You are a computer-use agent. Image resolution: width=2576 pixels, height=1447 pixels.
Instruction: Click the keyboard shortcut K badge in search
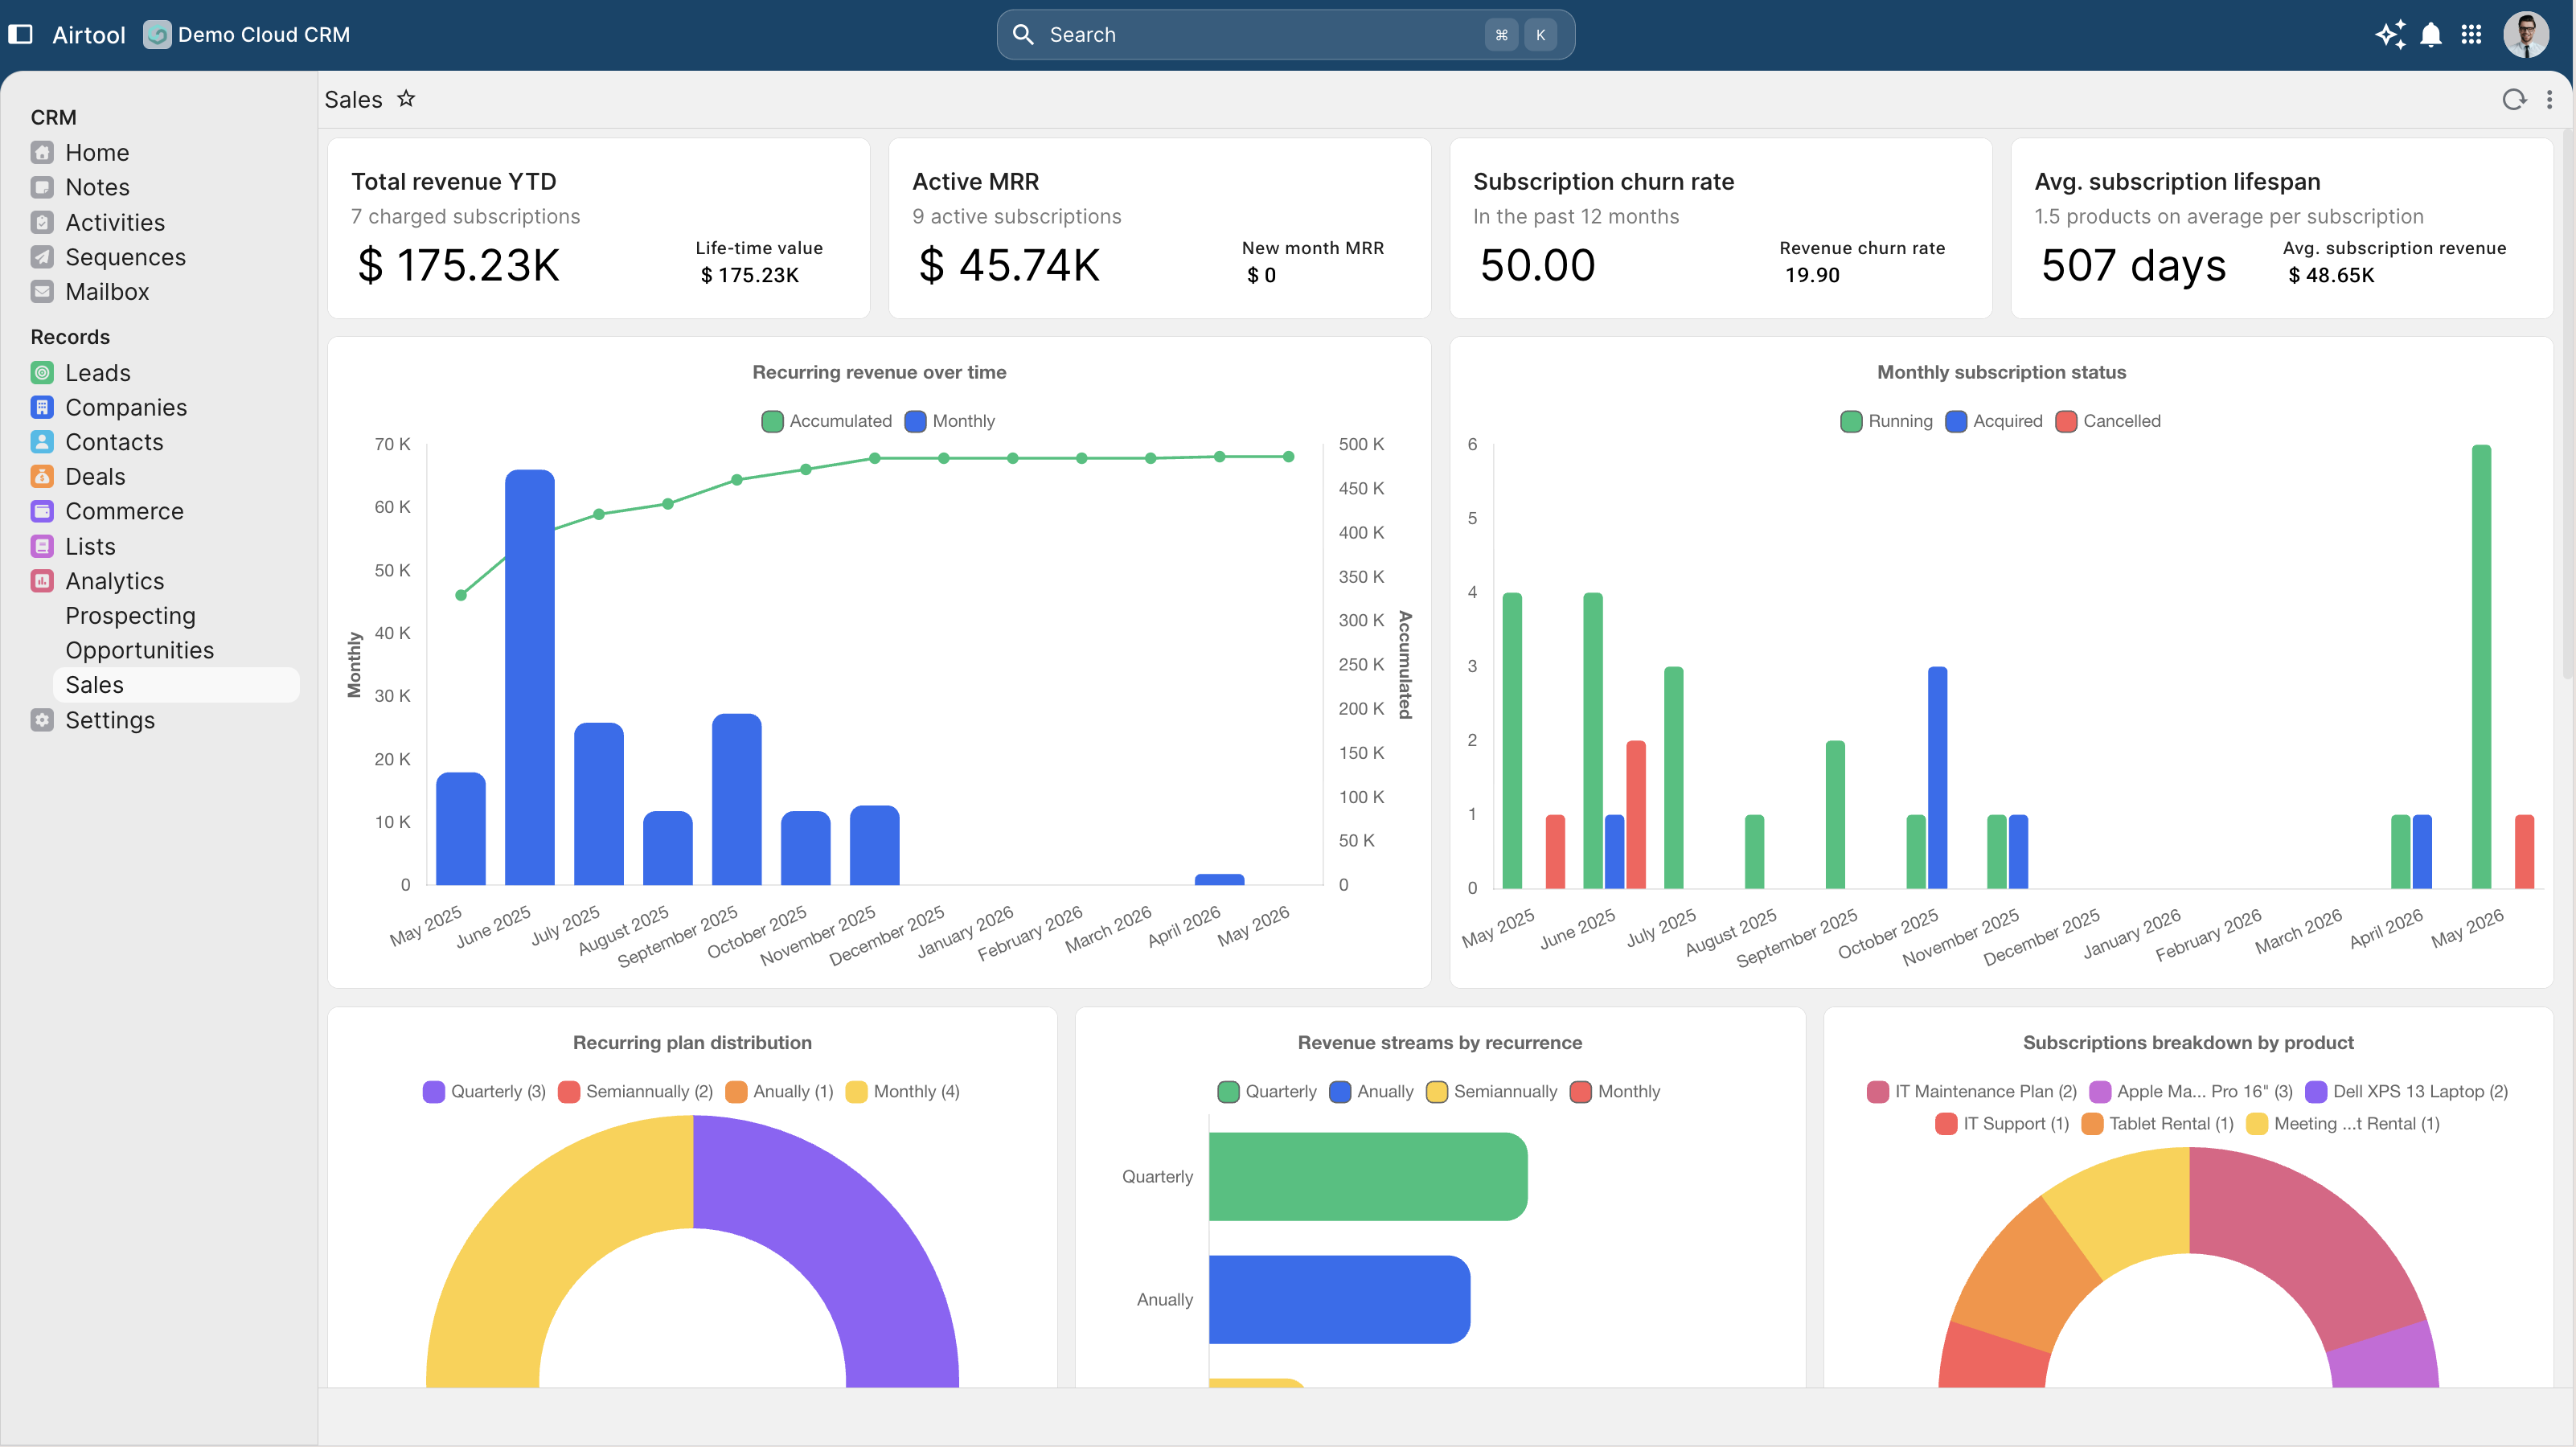tap(1540, 35)
